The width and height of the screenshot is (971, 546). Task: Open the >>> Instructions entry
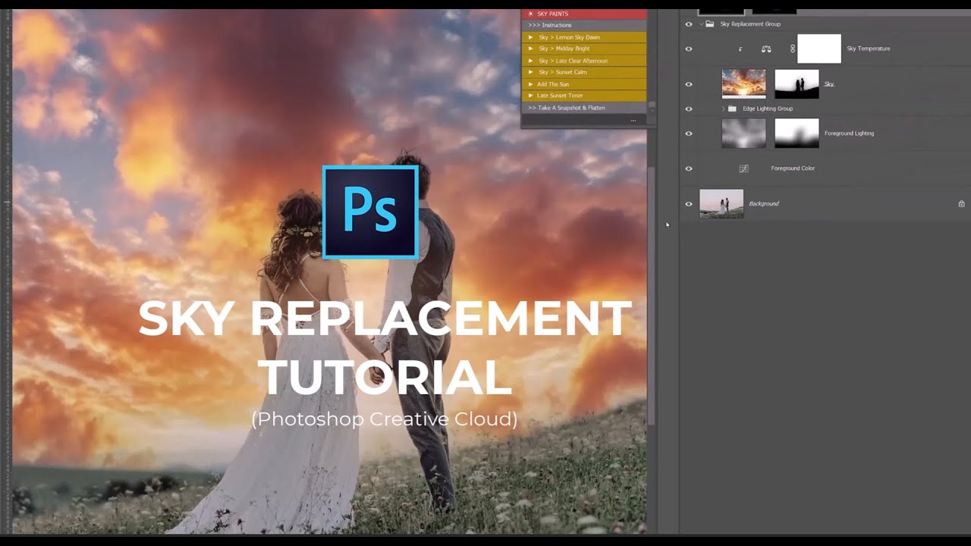(584, 25)
